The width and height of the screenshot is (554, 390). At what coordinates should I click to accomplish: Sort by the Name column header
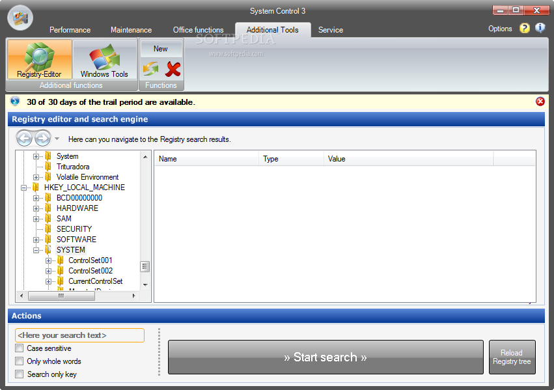(x=206, y=159)
